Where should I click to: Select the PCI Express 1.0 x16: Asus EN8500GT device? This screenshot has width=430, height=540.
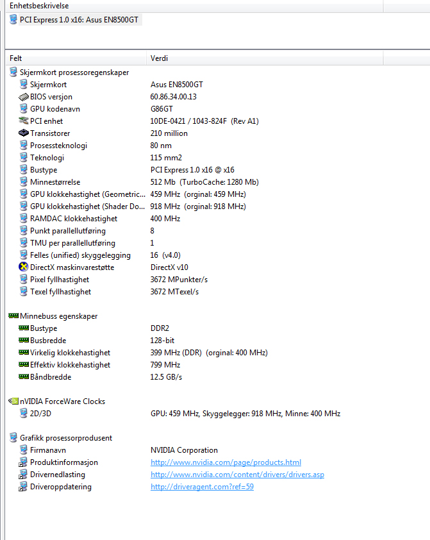click(x=79, y=20)
